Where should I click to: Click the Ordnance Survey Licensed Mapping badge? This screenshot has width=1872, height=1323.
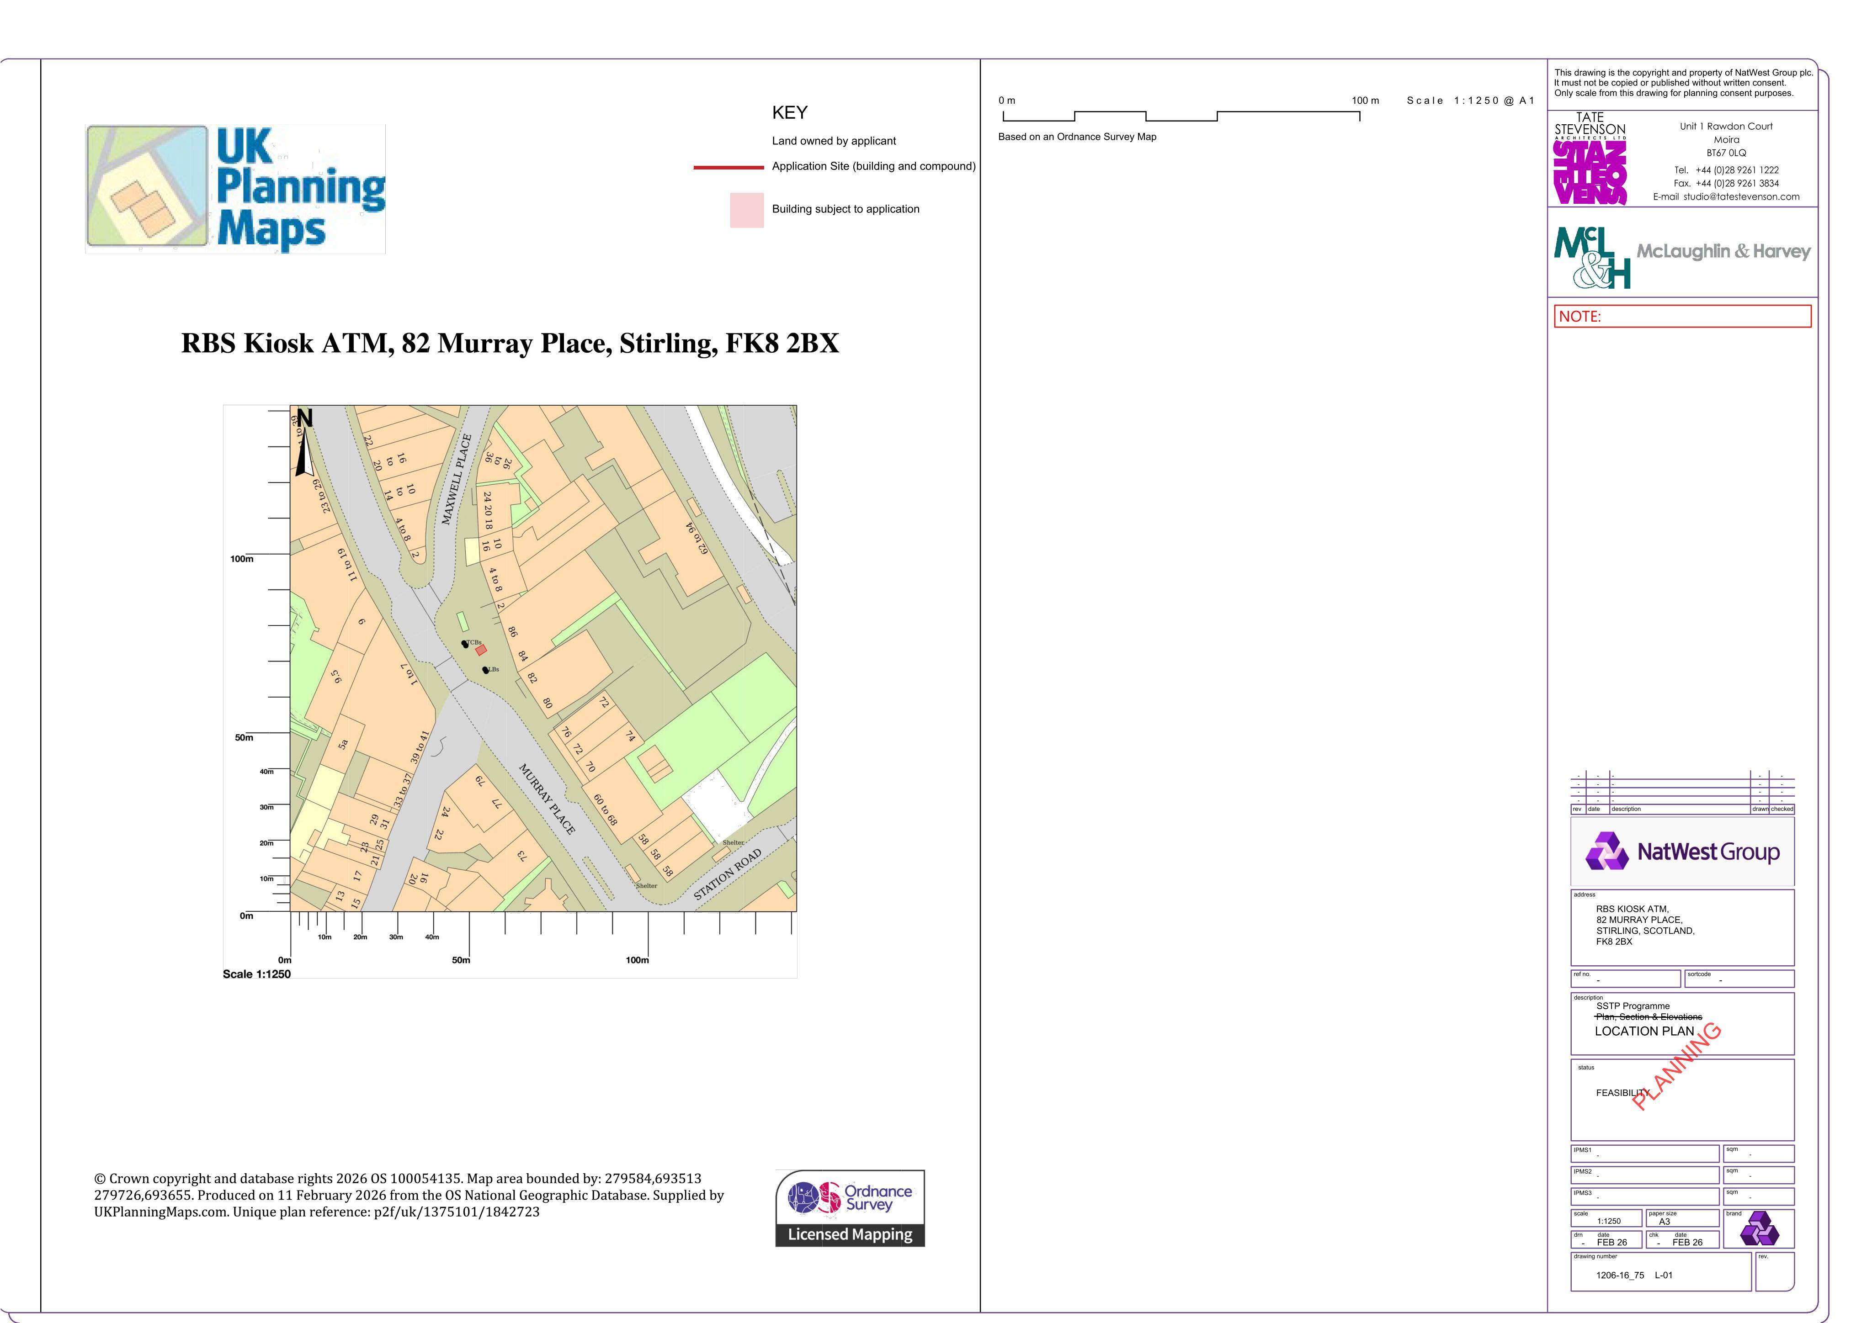coord(850,1208)
